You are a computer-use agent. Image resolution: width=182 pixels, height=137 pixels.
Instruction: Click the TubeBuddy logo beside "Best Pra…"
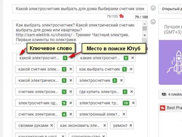163,108
